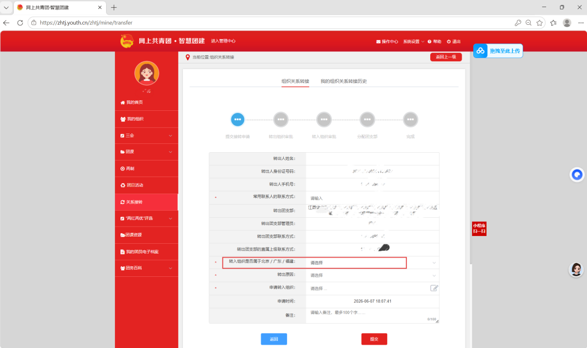This screenshot has width=587, height=348.
Task: Click the 帮助 help link
Action: [435, 41]
